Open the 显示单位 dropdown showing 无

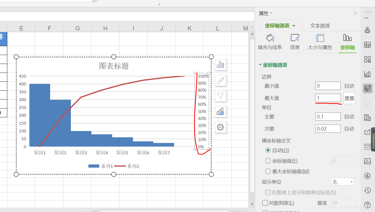(x=343, y=182)
